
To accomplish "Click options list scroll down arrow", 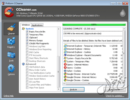I will point(58,89).
